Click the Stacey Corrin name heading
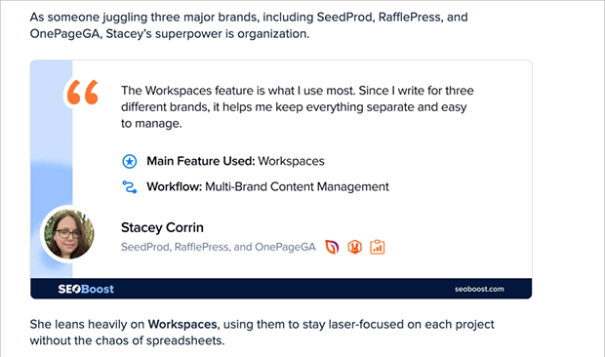605x357 pixels. [162, 227]
